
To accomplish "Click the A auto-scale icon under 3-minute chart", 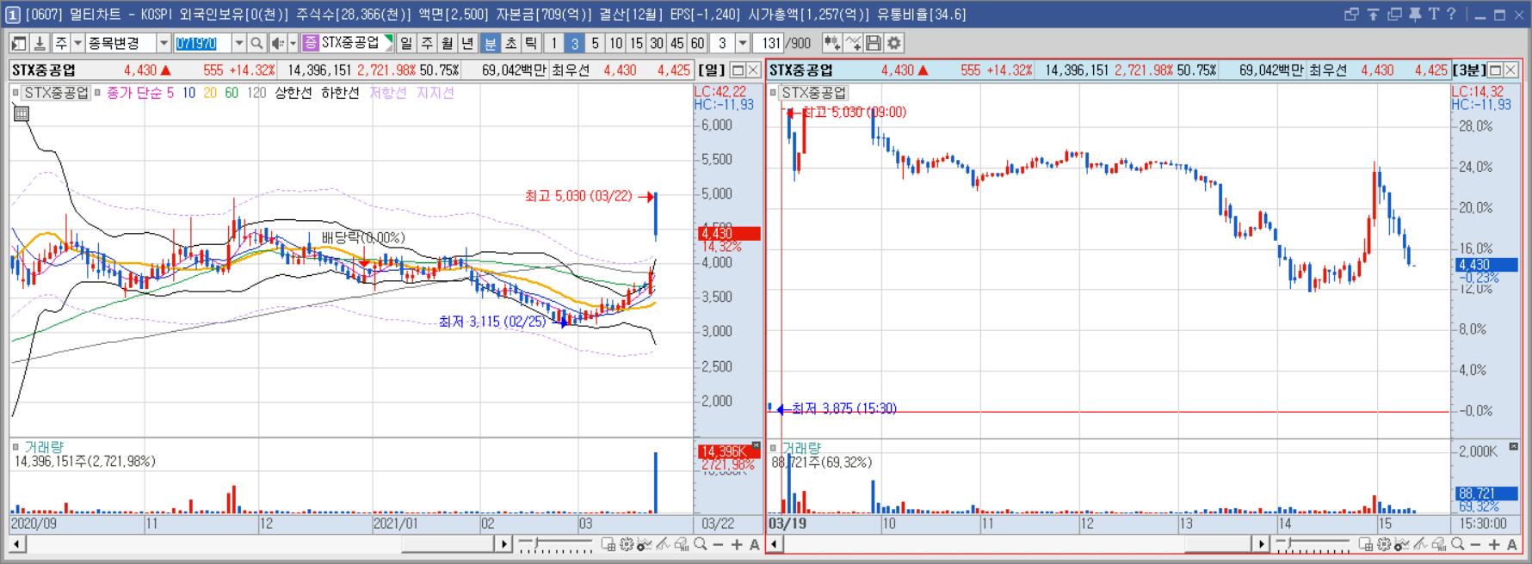I will coord(1512,544).
